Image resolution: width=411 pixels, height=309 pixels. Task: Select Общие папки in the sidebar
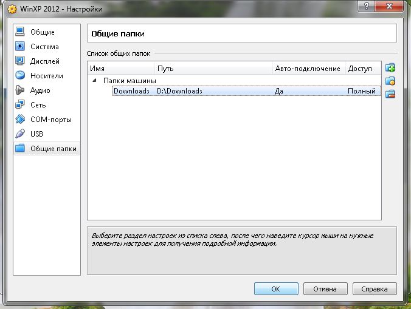54,149
